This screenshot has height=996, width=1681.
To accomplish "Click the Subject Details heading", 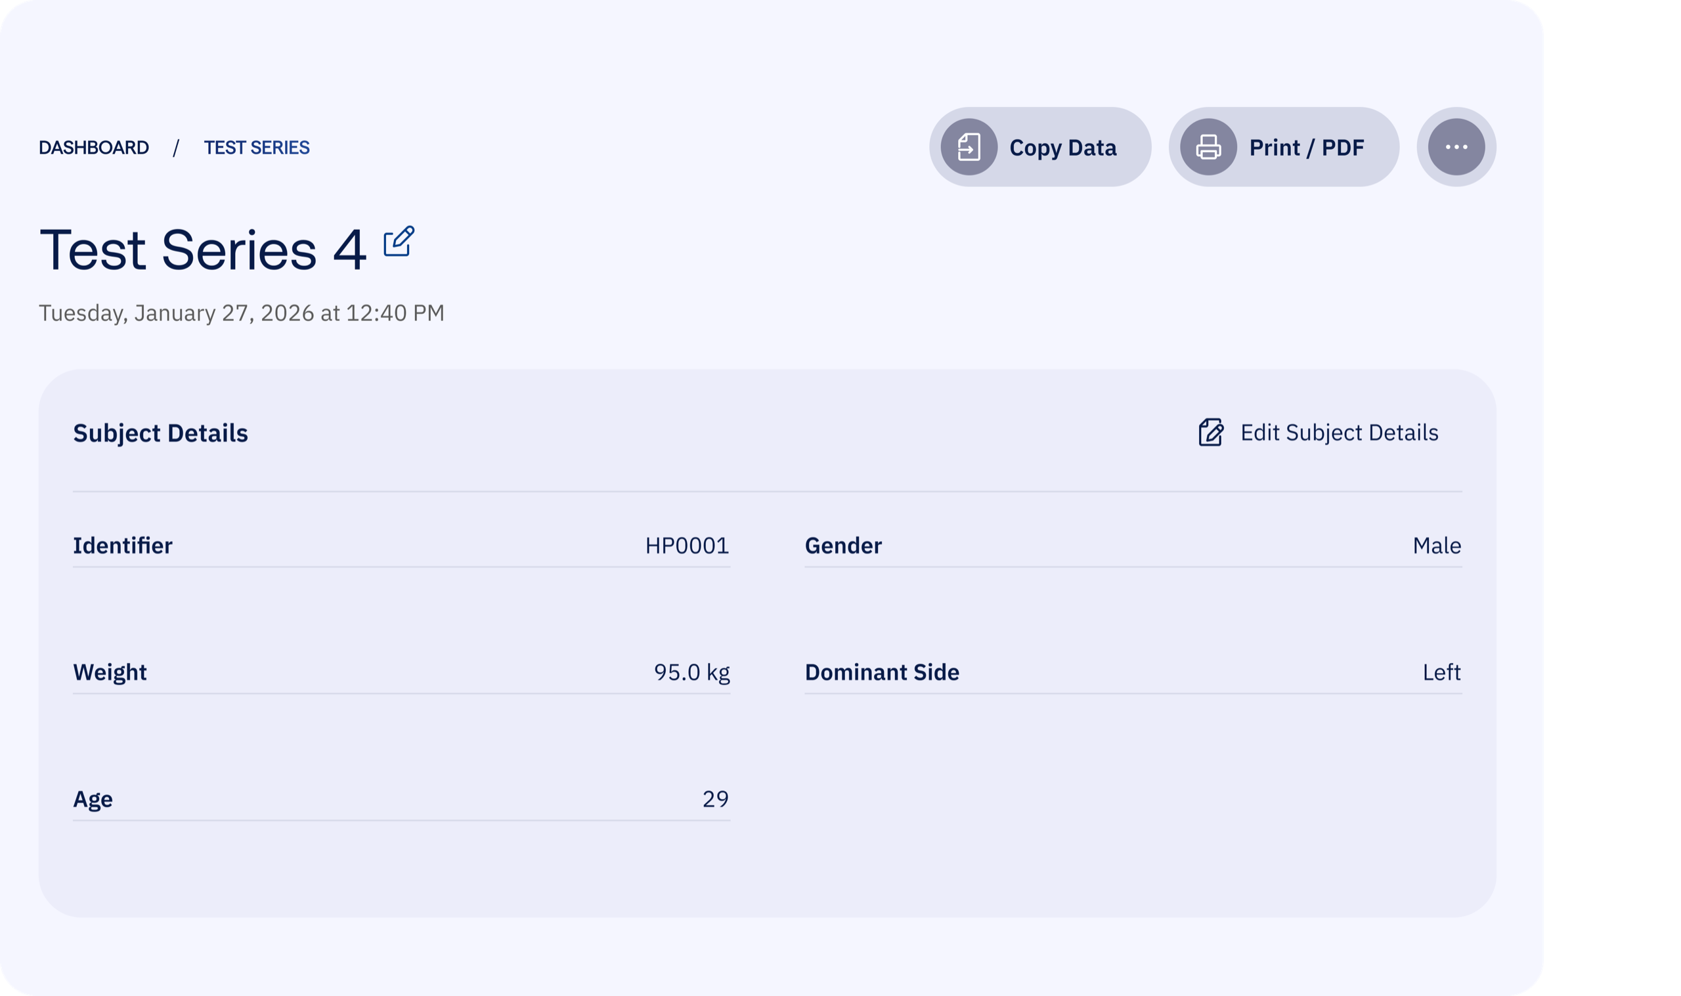I will click(x=160, y=433).
